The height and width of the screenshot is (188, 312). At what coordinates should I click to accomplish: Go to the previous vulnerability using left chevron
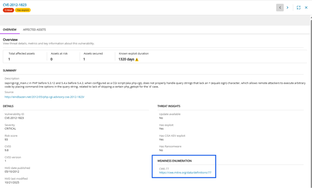point(280,7)
